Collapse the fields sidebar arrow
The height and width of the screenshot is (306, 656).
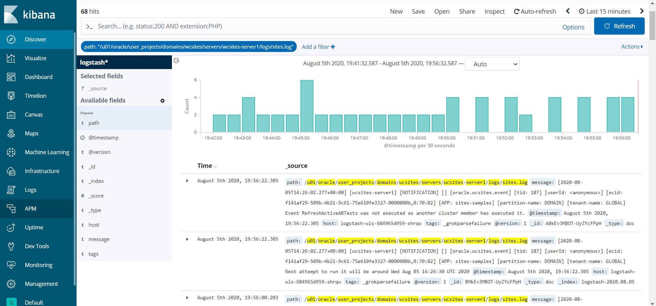coord(176,61)
